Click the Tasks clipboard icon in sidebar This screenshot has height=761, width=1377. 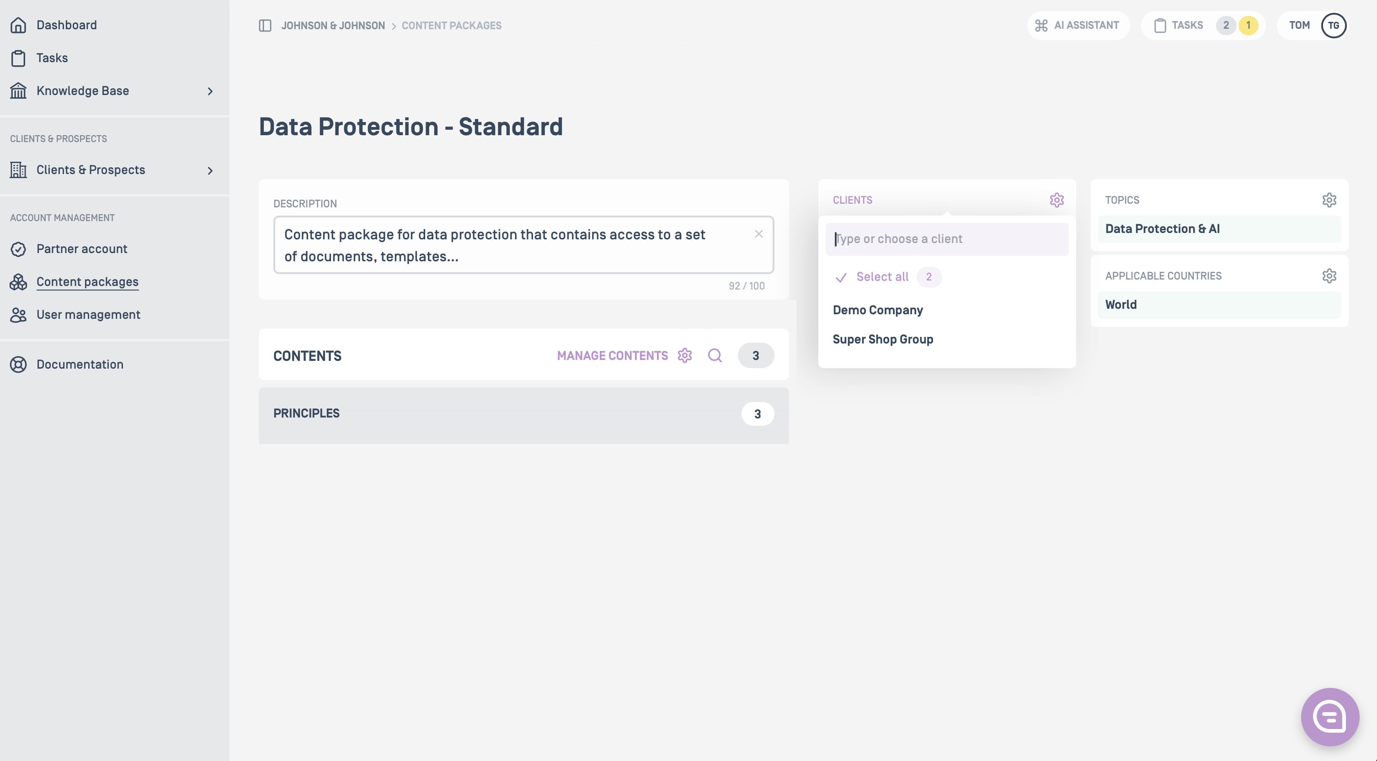tap(18, 58)
